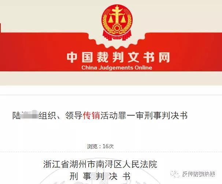Click the surname 陆 starting the title

16,115
